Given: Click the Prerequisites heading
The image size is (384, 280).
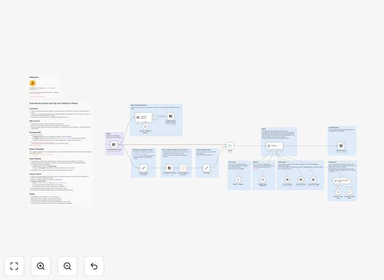Looking at the screenshot, I should [x=36, y=132].
